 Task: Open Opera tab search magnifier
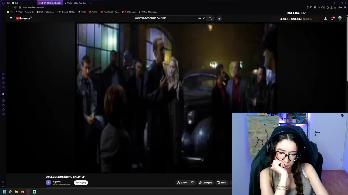point(334,3)
